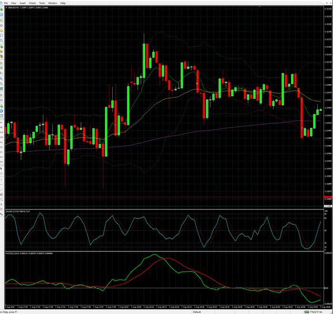This screenshot has width=333, height=314.
Task: Toggle the chart auto scroll icon
Action: pos(1,95)
